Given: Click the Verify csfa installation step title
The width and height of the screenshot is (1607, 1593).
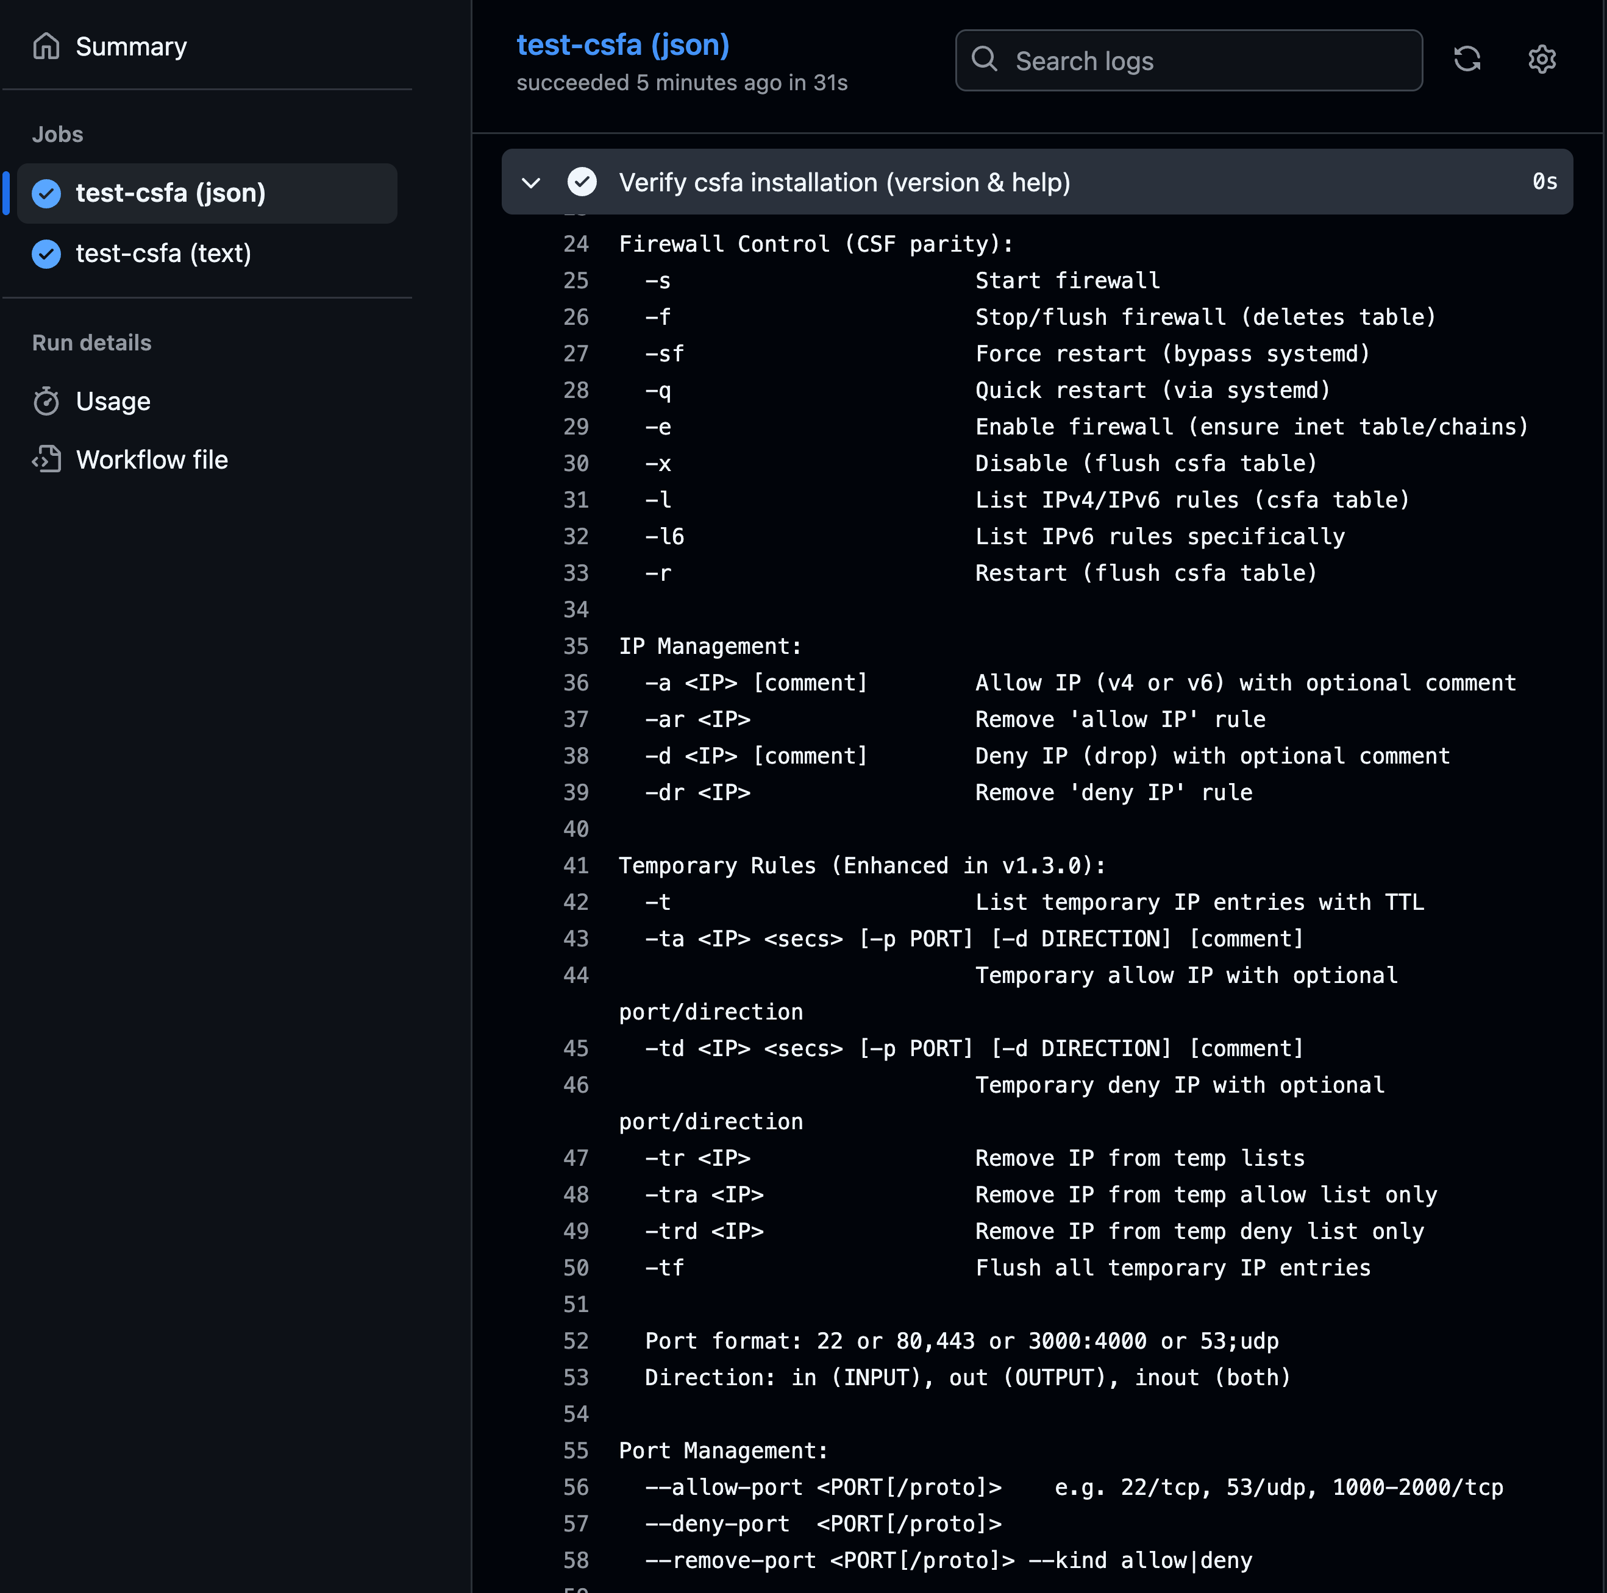Looking at the screenshot, I should click(844, 182).
